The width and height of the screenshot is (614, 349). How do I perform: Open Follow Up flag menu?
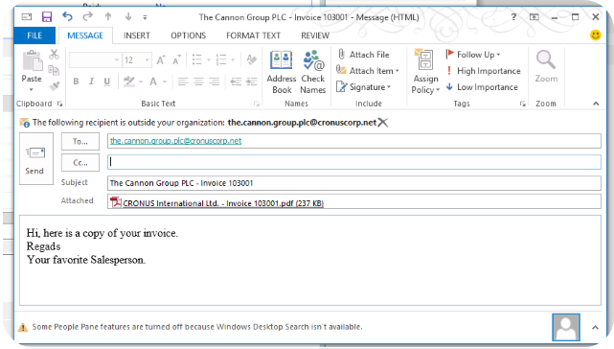473,55
